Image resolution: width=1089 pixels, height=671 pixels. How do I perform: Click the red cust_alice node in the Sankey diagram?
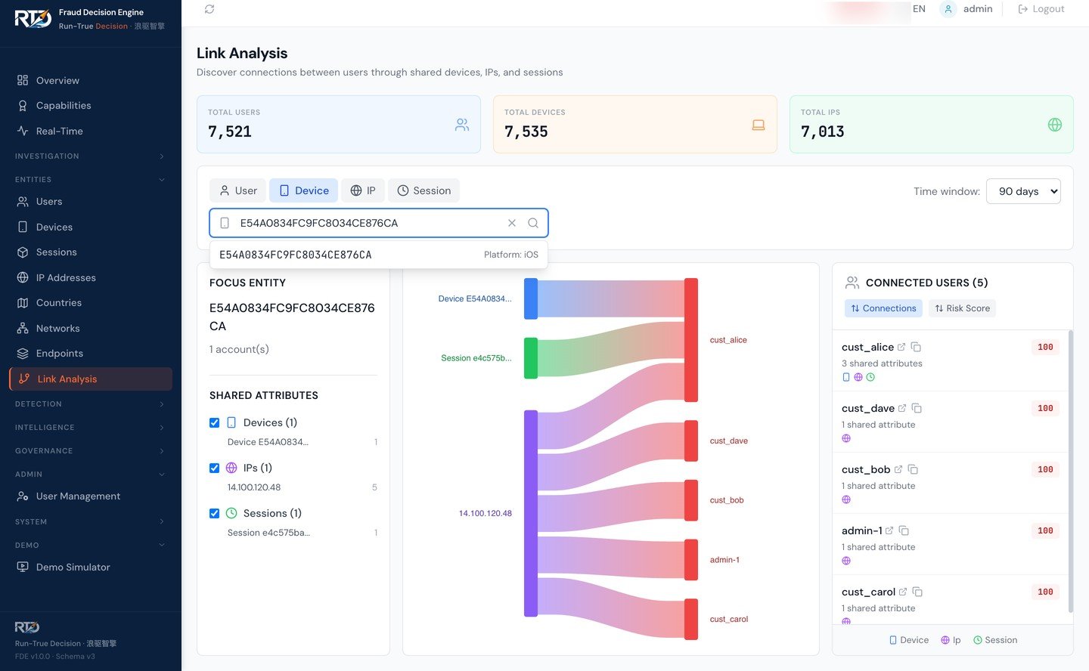(690, 340)
